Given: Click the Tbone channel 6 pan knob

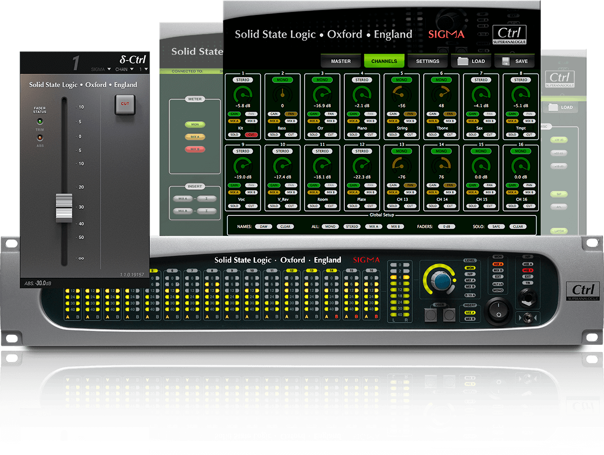Looking at the screenshot, I should coord(441,94).
